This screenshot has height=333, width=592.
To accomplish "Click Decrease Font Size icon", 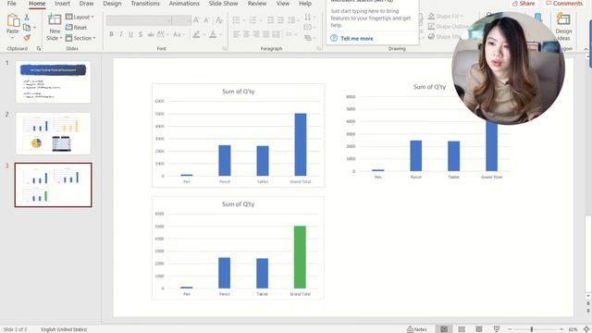I will (206, 20).
